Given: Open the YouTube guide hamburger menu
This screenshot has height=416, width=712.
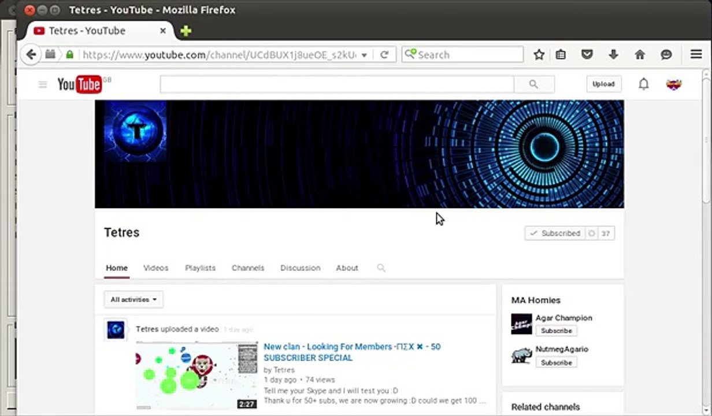Looking at the screenshot, I should pos(42,84).
